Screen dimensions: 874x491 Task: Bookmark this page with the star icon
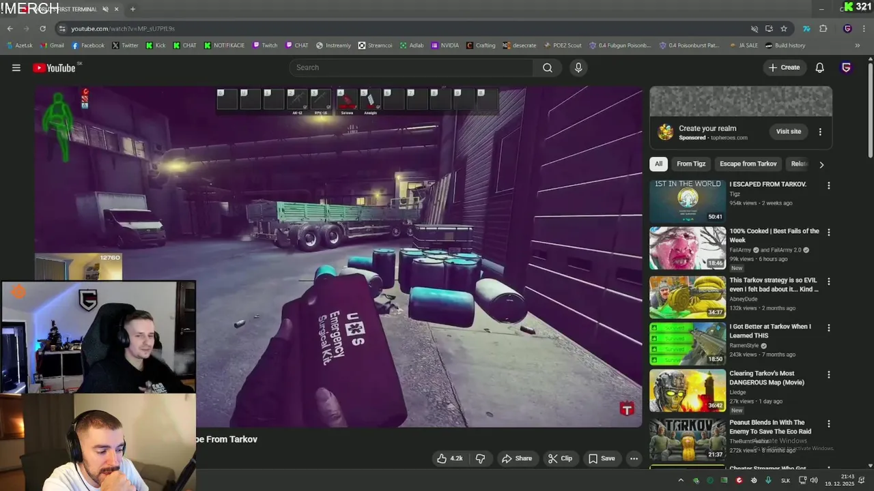[784, 29]
